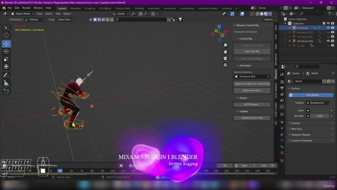
Task: Select the Cursor tool
Action: [6, 35]
